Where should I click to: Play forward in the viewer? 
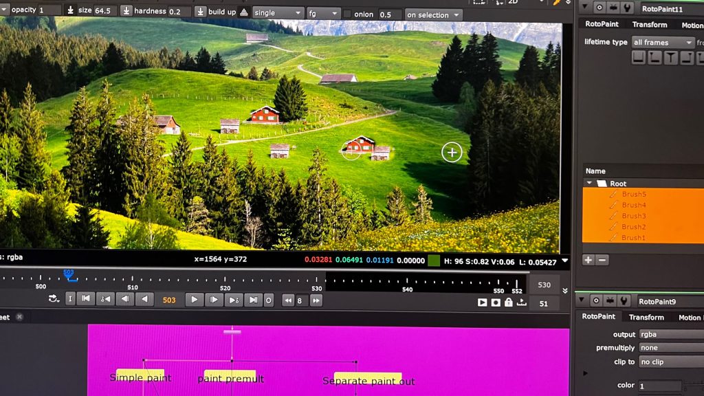(x=194, y=300)
